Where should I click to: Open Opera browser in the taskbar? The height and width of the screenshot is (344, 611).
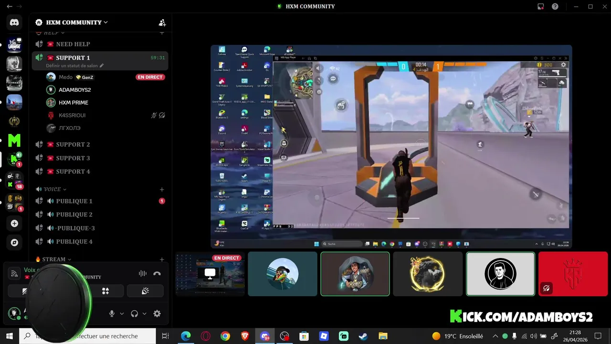206,336
